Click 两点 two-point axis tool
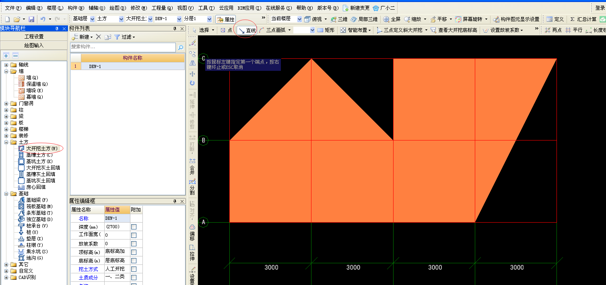The image size is (606, 285). point(553,30)
